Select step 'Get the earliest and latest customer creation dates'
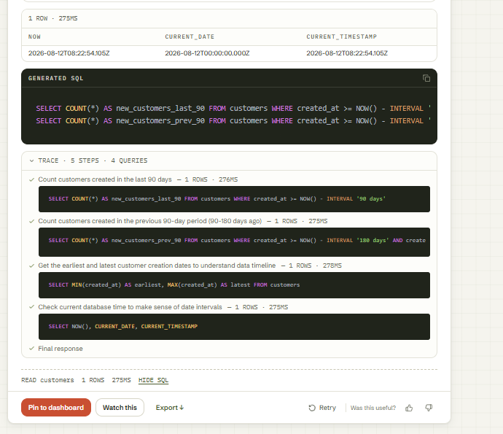The image size is (503, 434). (x=157, y=266)
